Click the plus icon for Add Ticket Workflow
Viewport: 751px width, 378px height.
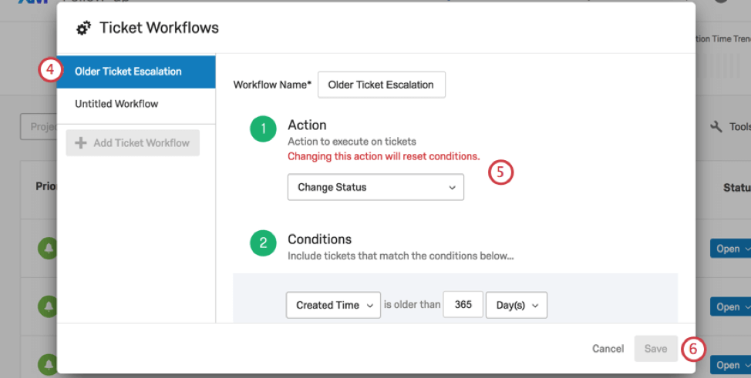(80, 143)
